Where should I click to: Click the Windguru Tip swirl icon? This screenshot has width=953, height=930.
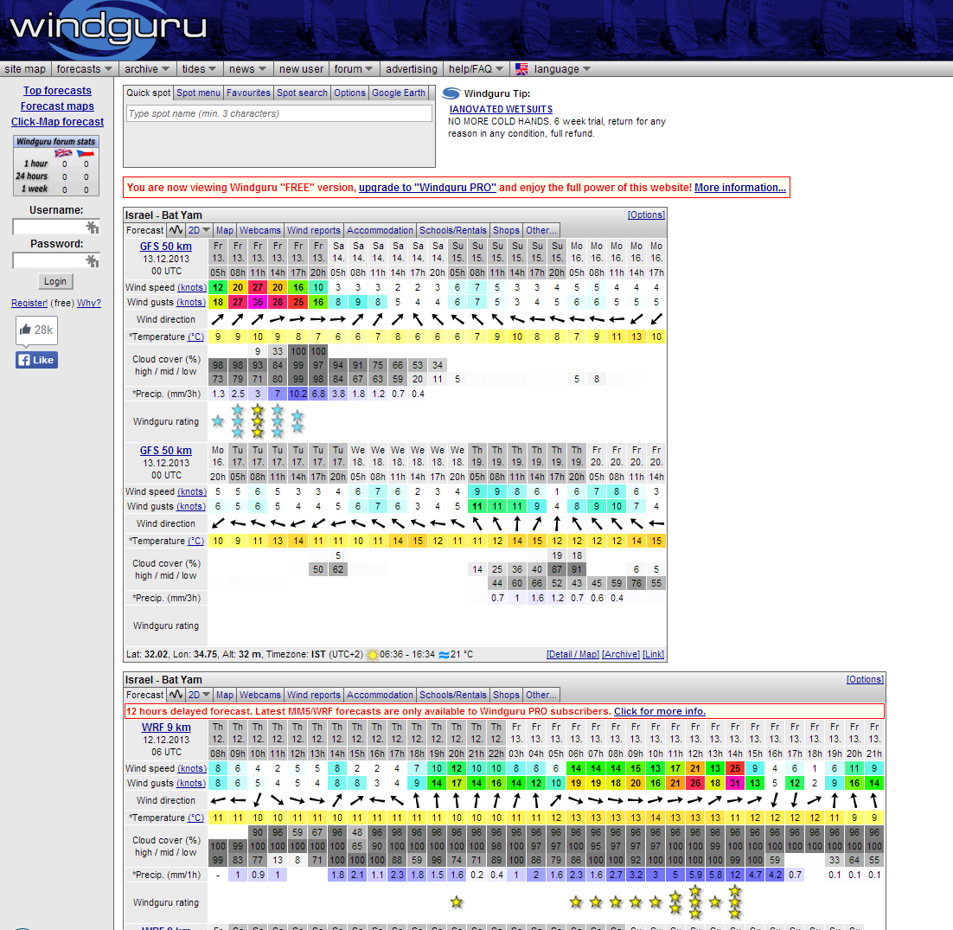(451, 93)
